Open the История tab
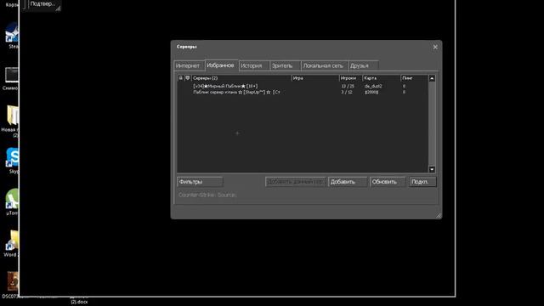The height and width of the screenshot is (306, 544). click(x=253, y=66)
